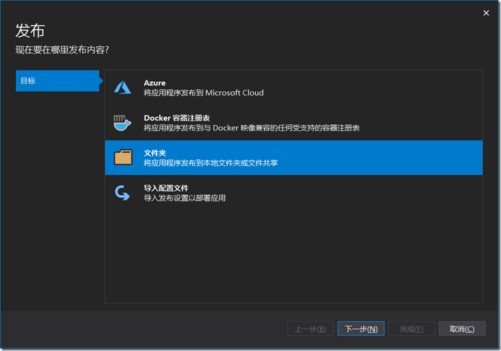Click Docker 映像兼容 description text
Image resolution: width=501 pixels, height=351 pixels.
click(251, 128)
